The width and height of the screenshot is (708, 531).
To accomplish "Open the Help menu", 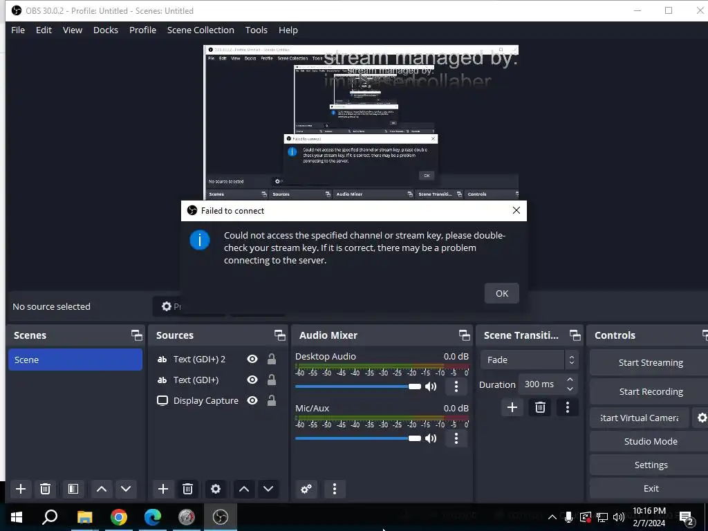I will click(x=288, y=30).
